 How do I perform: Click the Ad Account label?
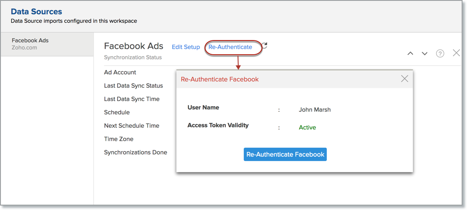(x=120, y=72)
